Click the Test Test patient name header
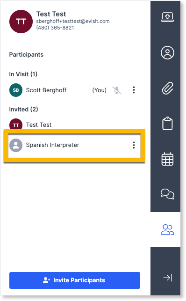The height and width of the screenshot is (301, 186). click(51, 14)
